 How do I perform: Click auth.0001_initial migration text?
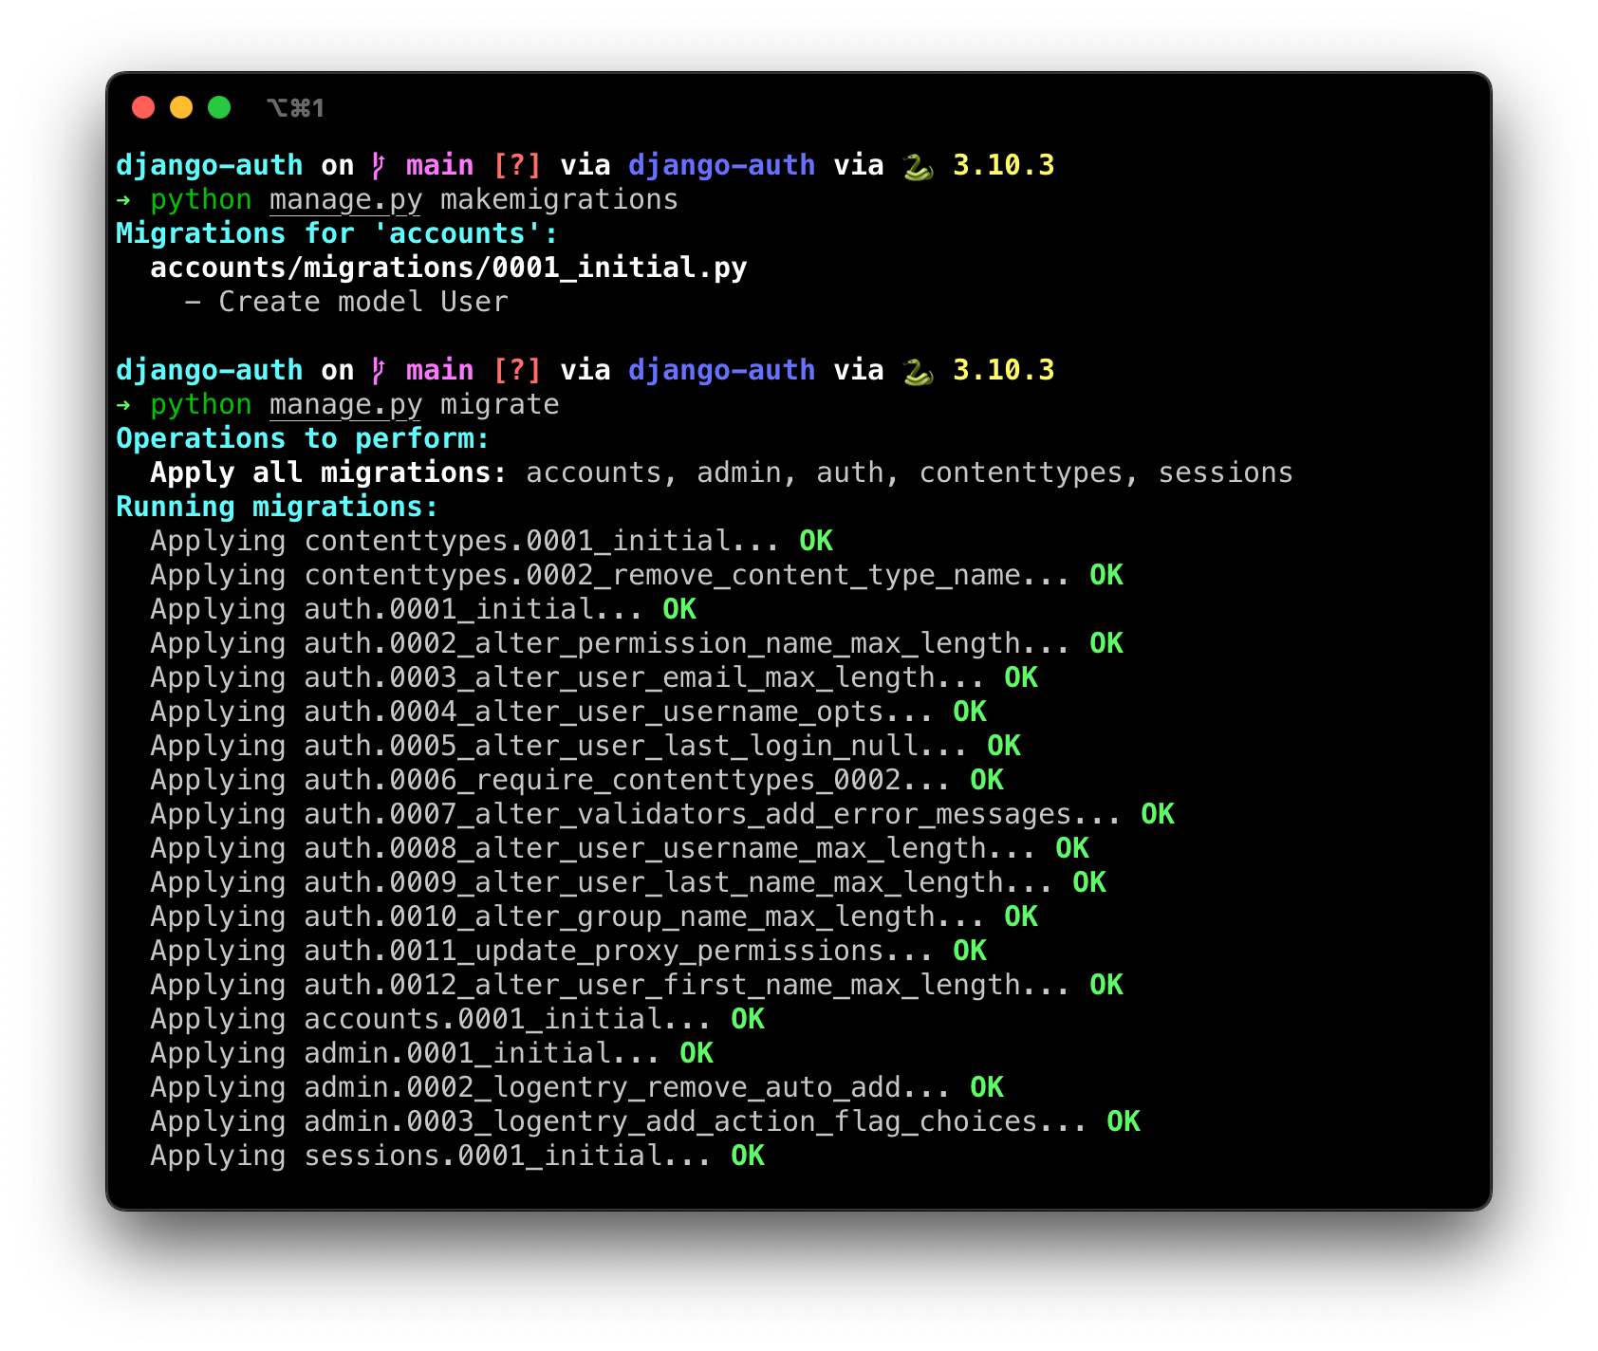pyautogui.click(x=474, y=609)
